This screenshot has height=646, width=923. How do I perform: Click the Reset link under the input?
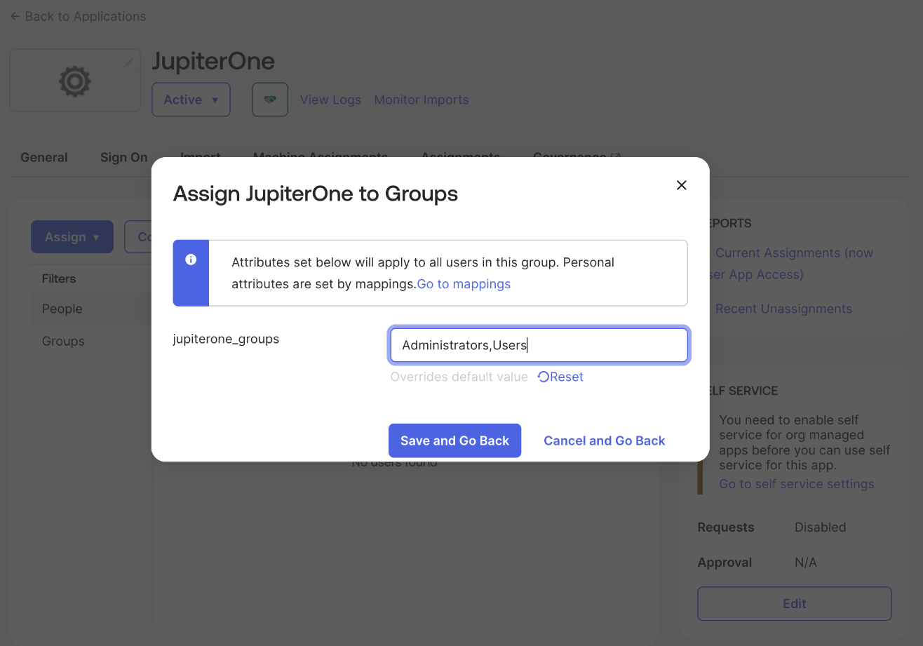coord(560,377)
